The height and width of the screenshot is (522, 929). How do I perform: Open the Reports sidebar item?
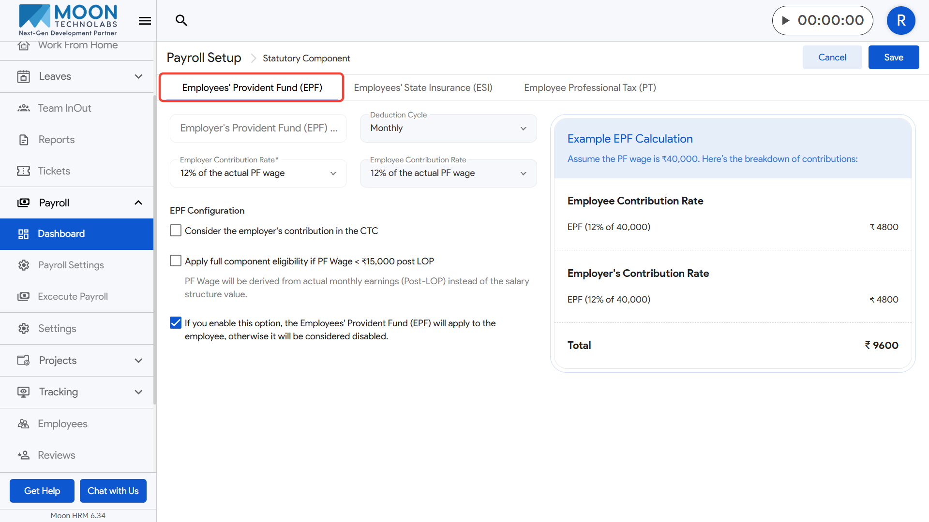pos(56,140)
